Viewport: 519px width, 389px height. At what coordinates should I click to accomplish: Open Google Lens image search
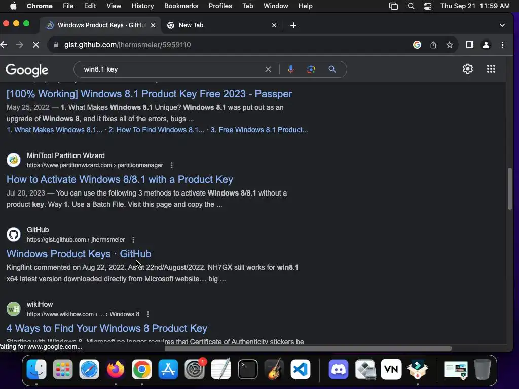[311, 69]
